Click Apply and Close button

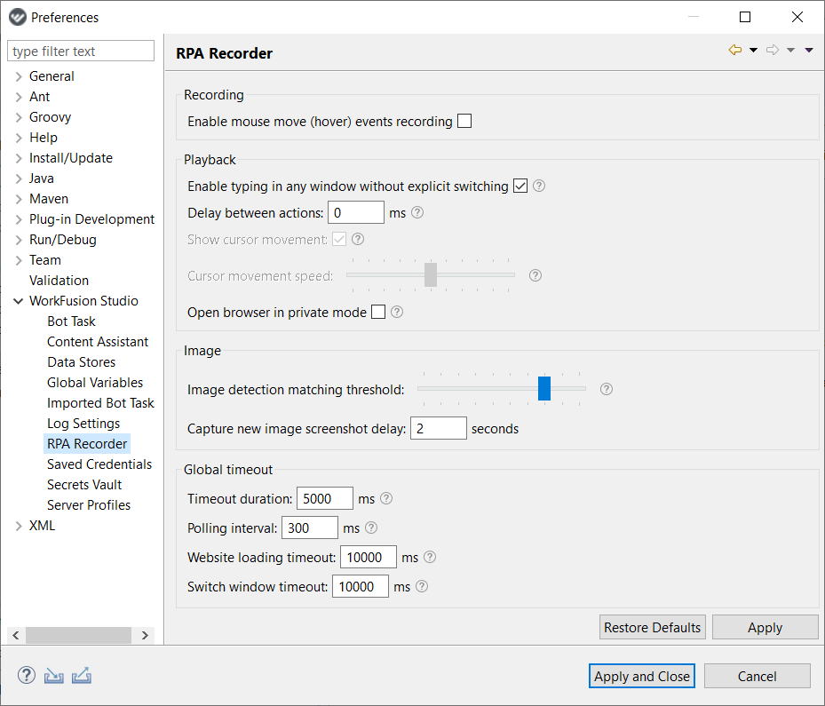pos(642,676)
